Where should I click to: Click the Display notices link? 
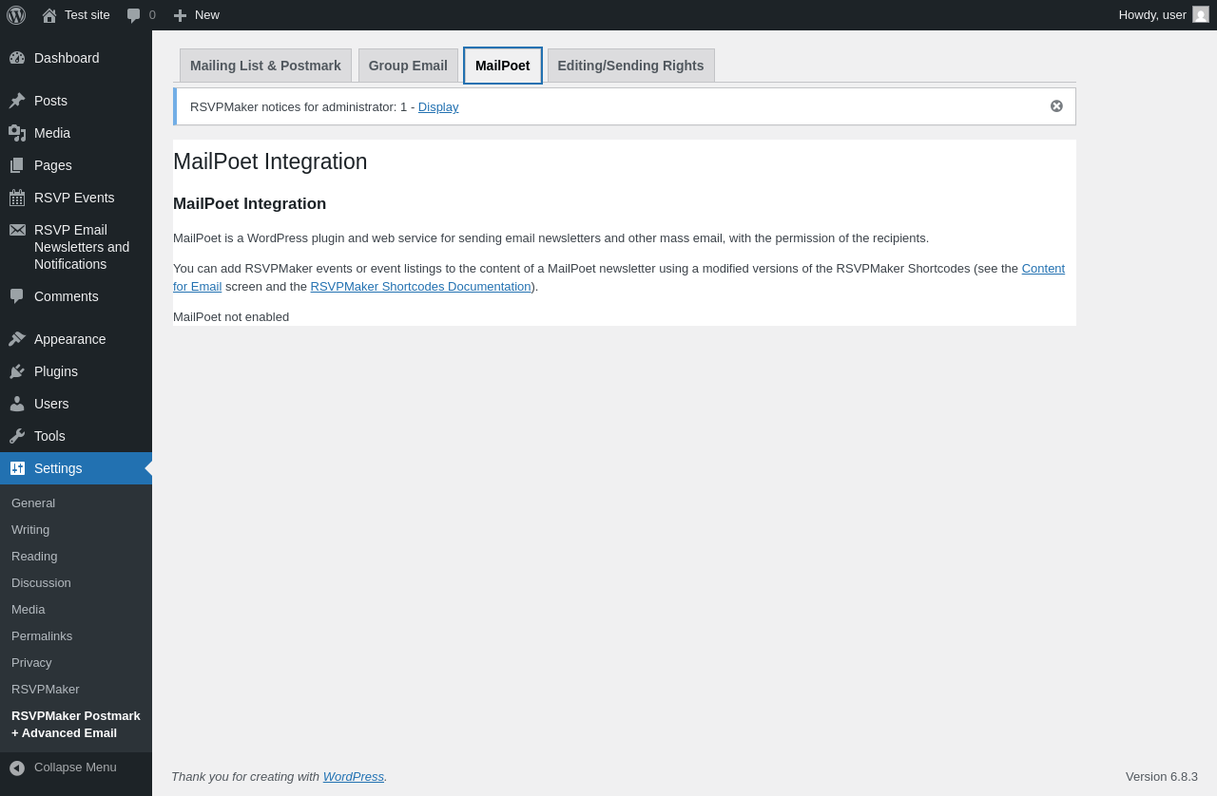[x=438, y=107]
